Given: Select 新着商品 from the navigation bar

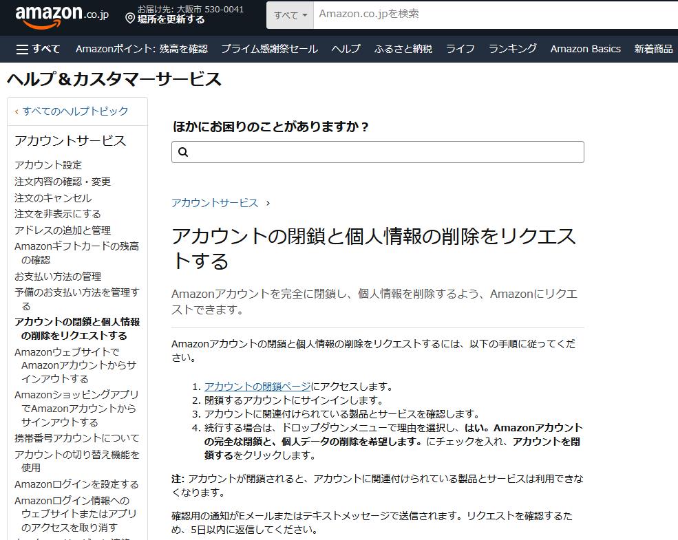Looking at the screenshot, I should coord(653,49).
